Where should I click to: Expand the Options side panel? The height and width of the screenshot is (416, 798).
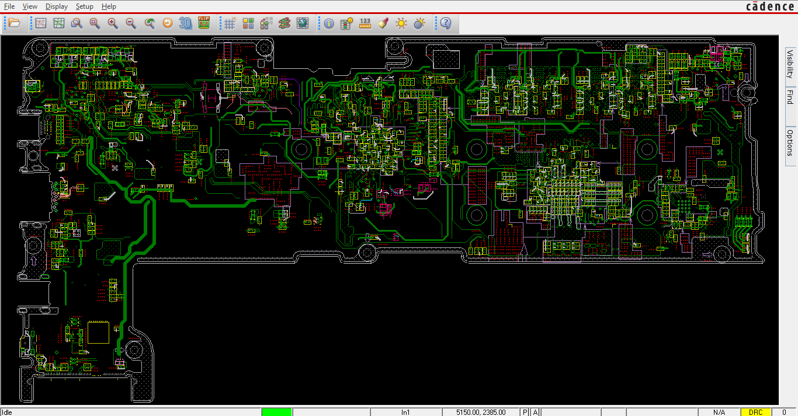[x=790, y=142]
